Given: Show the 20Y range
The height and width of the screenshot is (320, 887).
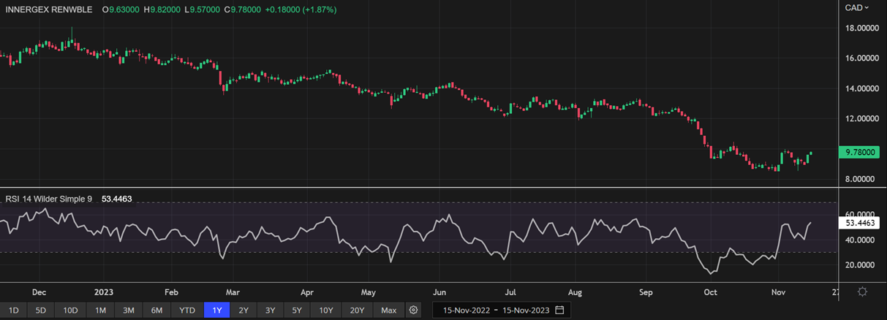Looking at the screenshot, I should 357,311.
